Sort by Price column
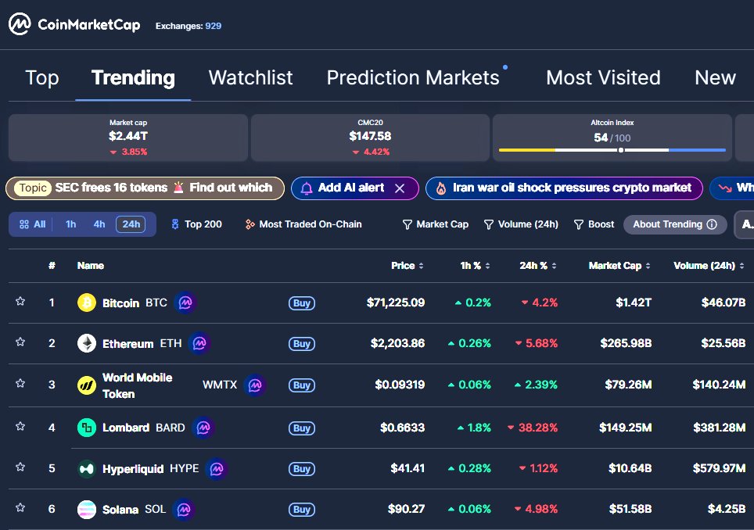 point(408,266)
